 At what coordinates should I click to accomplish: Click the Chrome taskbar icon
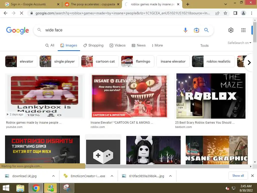pyautogui.click(x=36, y=188)
